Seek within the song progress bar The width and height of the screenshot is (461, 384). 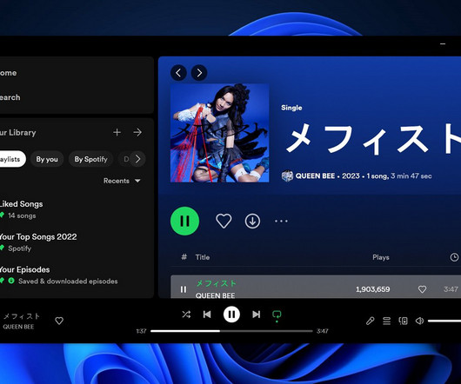(x=231, y=331)
